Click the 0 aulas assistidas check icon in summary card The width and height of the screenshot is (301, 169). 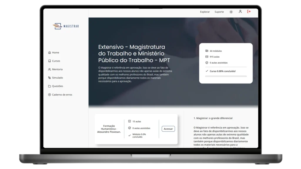click(x=207, y=63)
